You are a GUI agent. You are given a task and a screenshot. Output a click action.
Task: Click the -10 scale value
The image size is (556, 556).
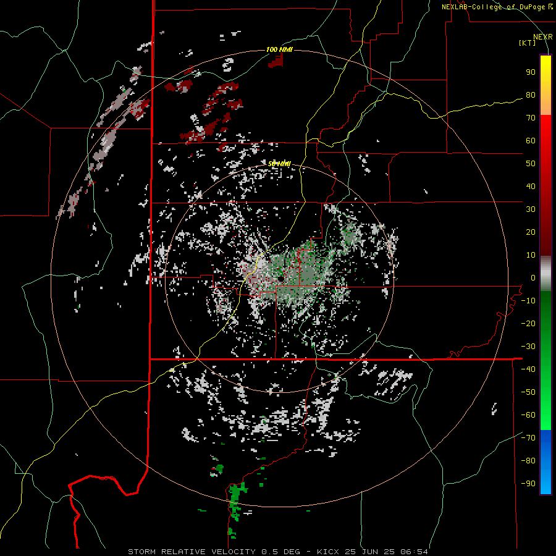pyautogui.click(x=528, y=301)
